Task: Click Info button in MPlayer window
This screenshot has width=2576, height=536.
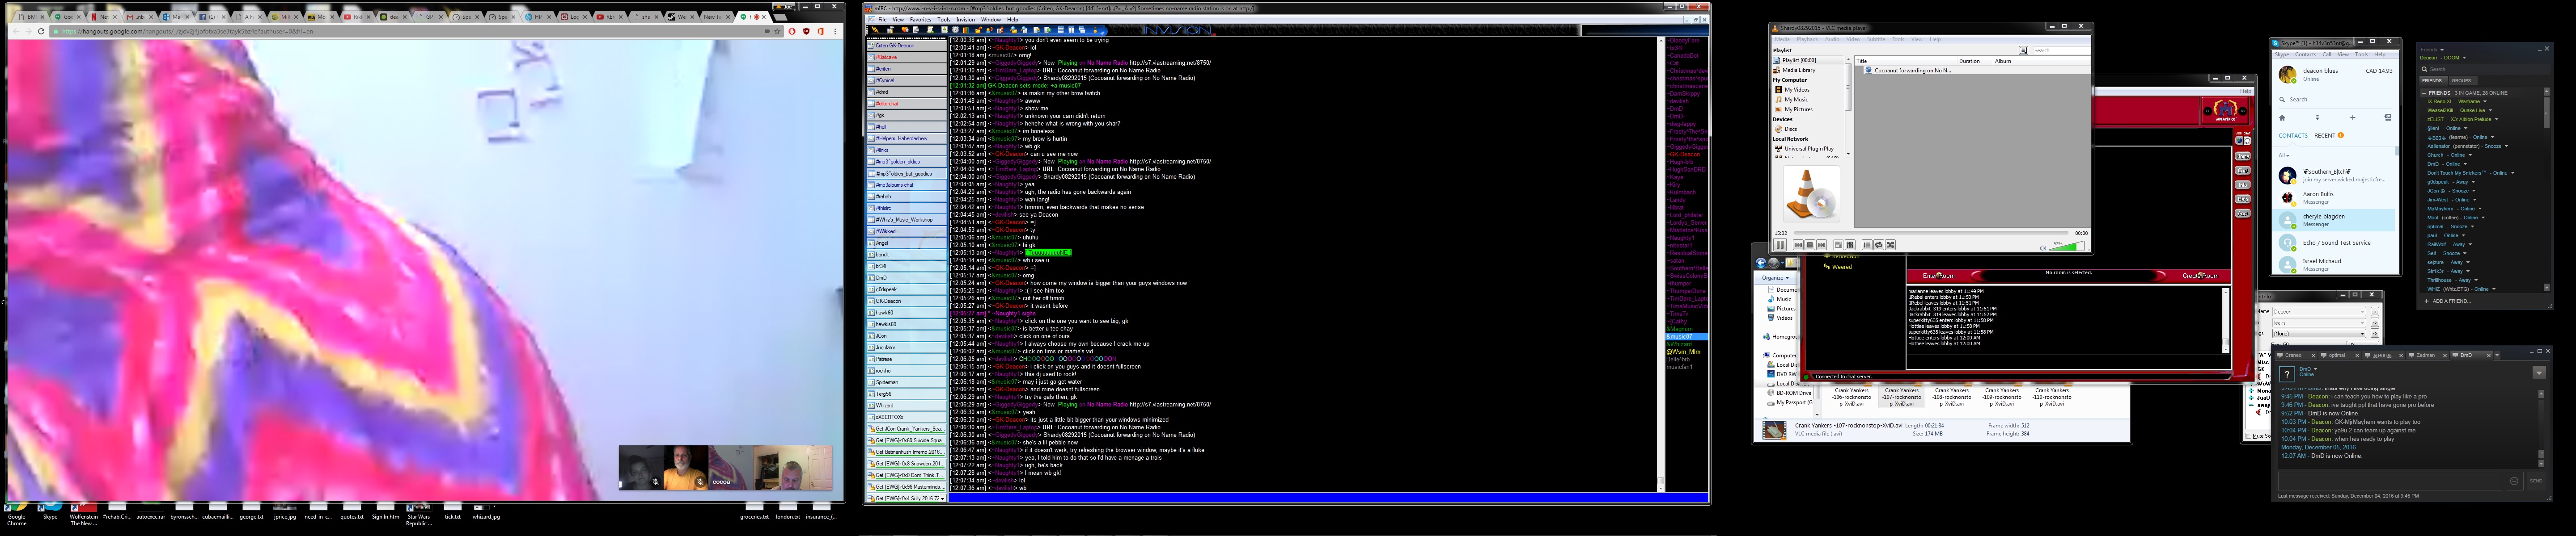Action: click(2243, 184)
